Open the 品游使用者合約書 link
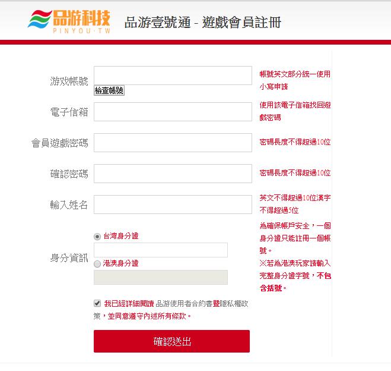The image size is (391, 371). 184,304
